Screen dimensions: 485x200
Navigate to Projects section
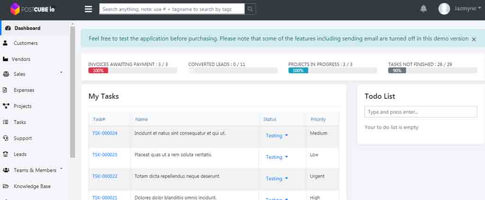[23, 106]
